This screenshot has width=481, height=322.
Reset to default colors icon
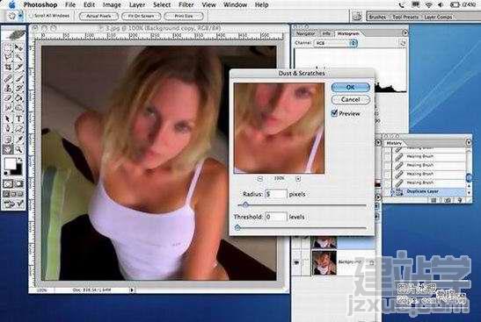pos(6,173)
